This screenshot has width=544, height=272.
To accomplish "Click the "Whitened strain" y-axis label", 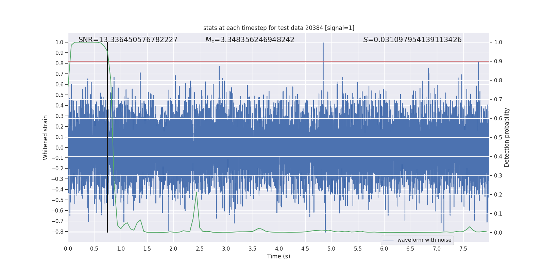I will (x=46, y=137).
